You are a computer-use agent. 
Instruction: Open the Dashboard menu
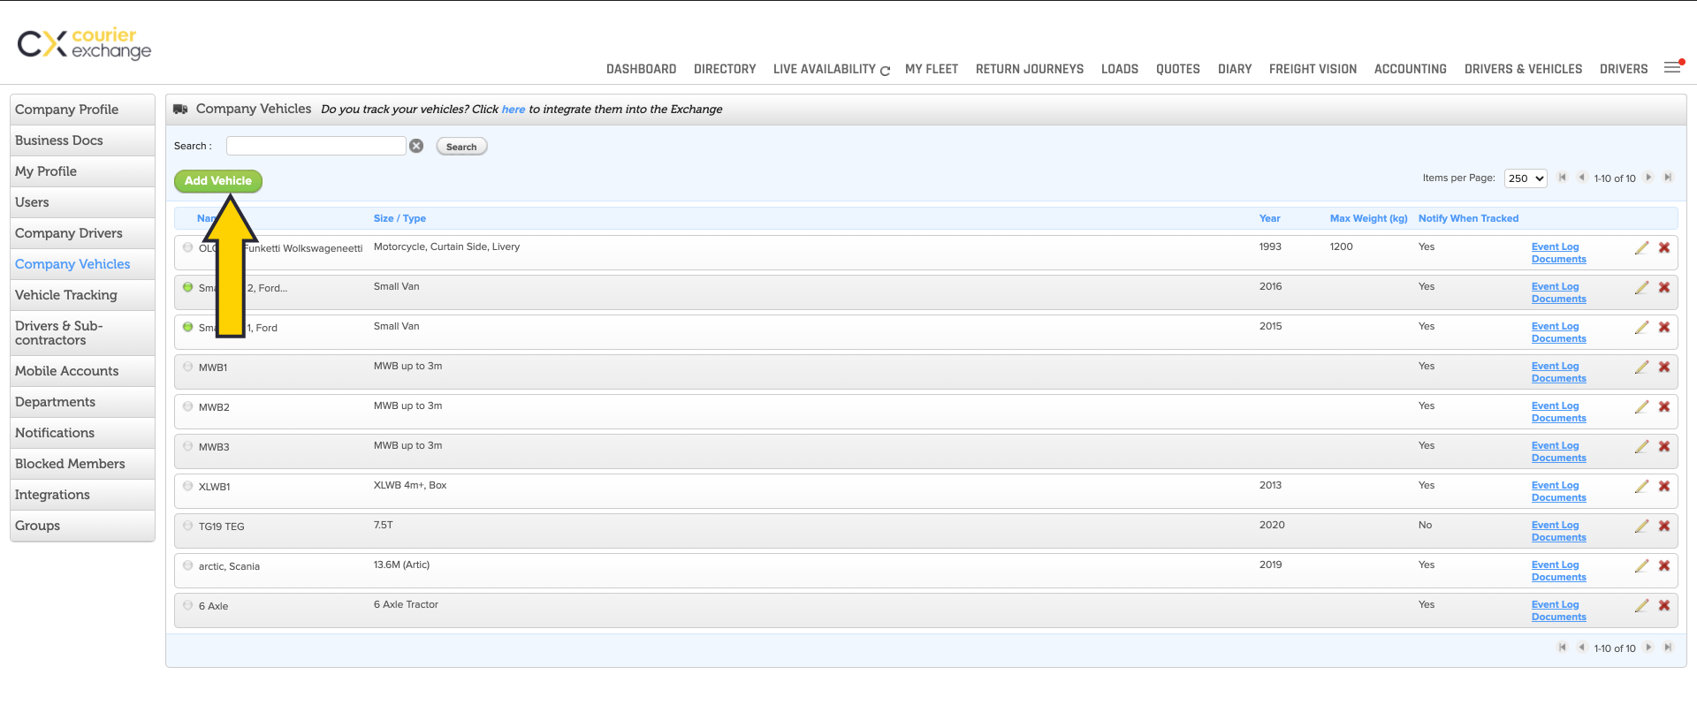641,69
